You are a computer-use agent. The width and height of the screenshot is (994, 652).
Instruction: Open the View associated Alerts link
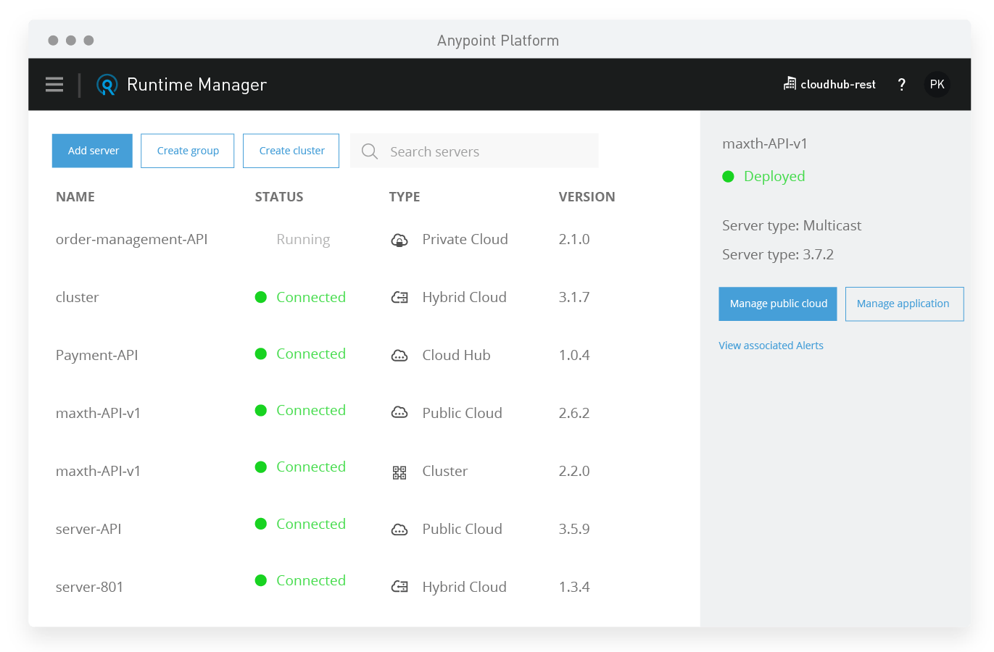tap(771, 346)
